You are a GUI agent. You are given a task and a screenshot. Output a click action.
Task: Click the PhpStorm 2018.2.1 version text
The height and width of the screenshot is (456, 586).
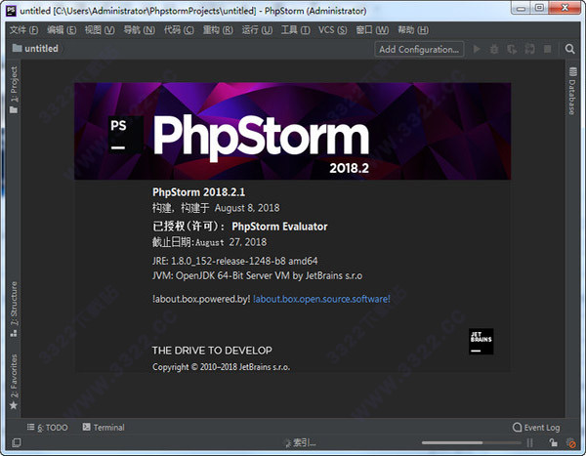tap(198, 192)
